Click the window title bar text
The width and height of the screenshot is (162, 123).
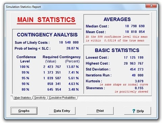tap(23, 7)
